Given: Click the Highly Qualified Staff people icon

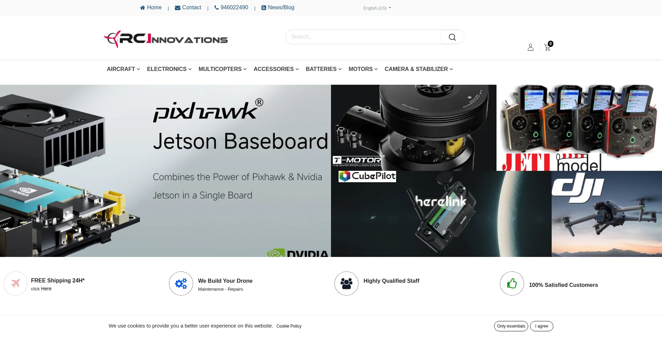Looking at the screenshot, I should pos(347,283).
